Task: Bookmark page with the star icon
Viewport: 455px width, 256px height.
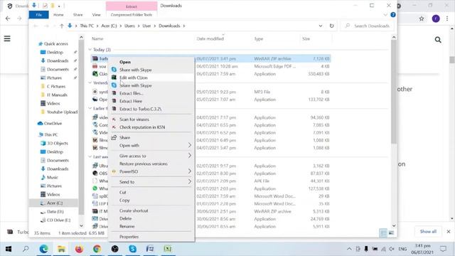Action: pos(422,18)
